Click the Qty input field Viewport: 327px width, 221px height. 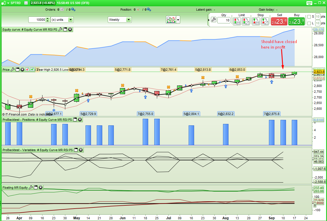[224, 20]
